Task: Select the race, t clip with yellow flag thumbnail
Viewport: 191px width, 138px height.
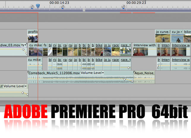Action: [x=126, y=49]
